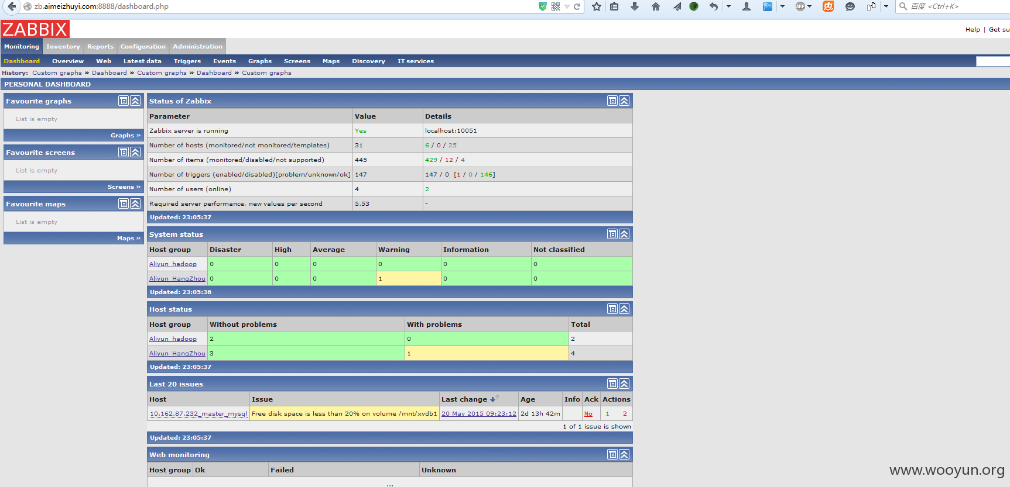Screen dimensions: 1010x487
Task: Click the green globe toolbar icon
Action: (x=694, y=6)
